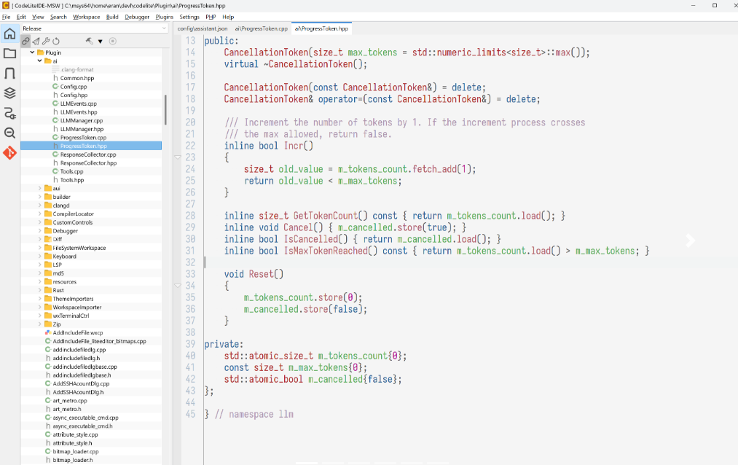This screenshot has width=738, height=465.
Task: Select bitmap_loader.h file
Action: [x=72, y=460]
